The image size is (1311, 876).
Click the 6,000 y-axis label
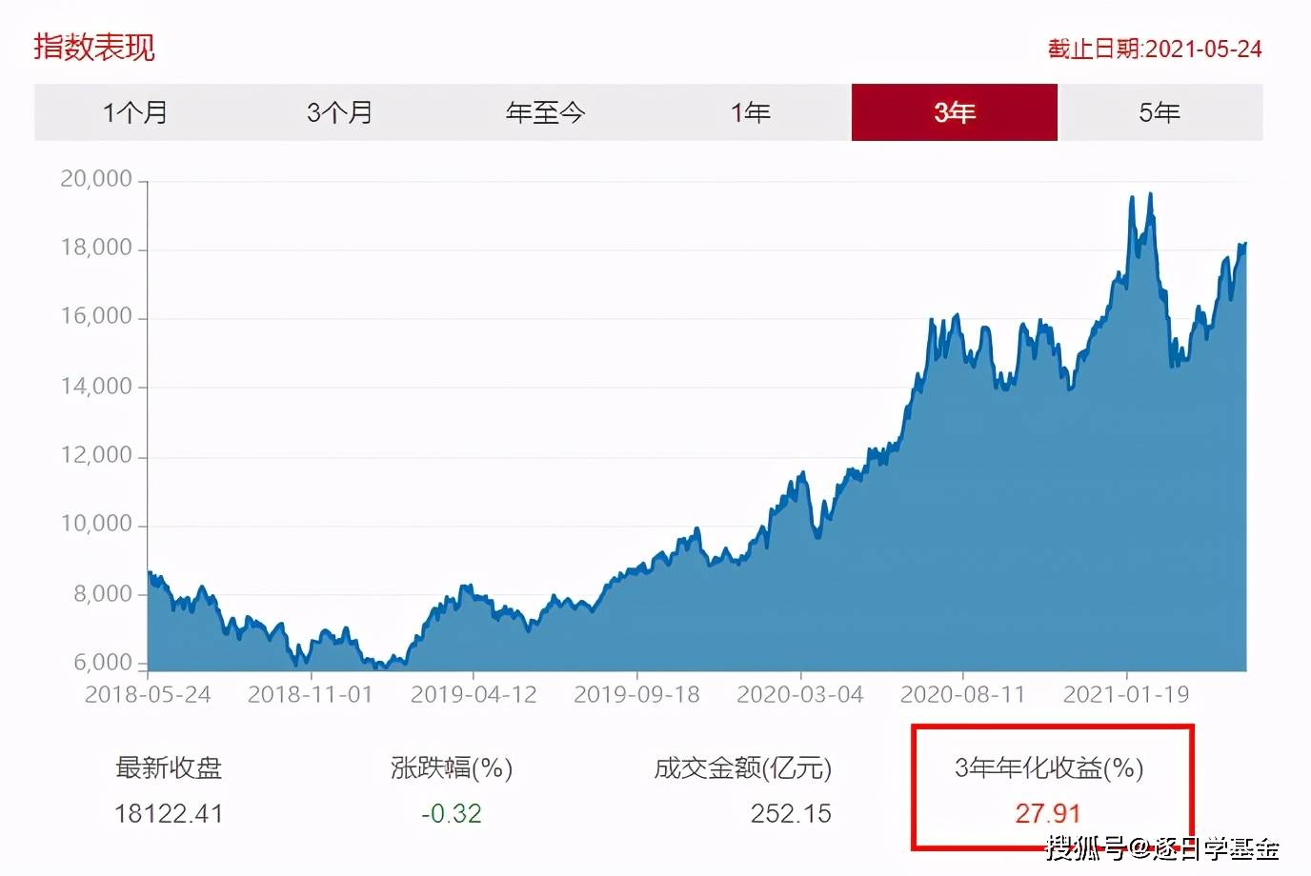click(103, 663)
